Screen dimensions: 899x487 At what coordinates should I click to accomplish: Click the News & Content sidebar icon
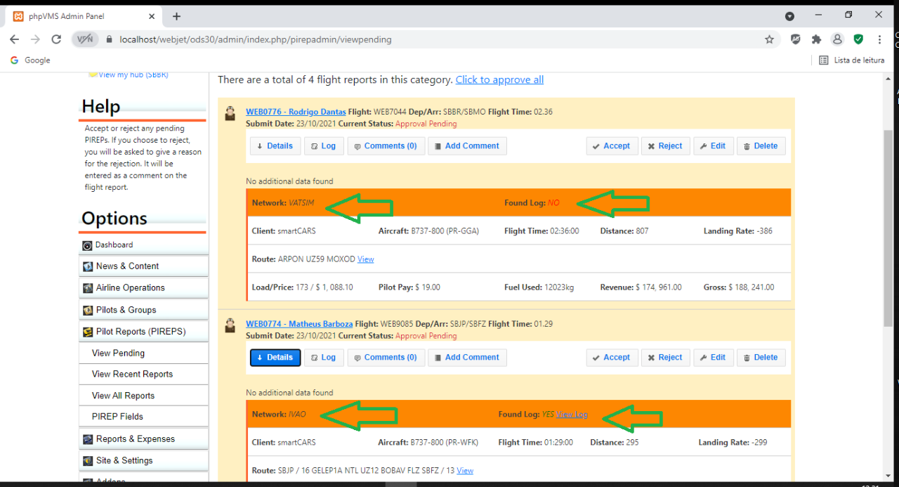pos(88,266)
